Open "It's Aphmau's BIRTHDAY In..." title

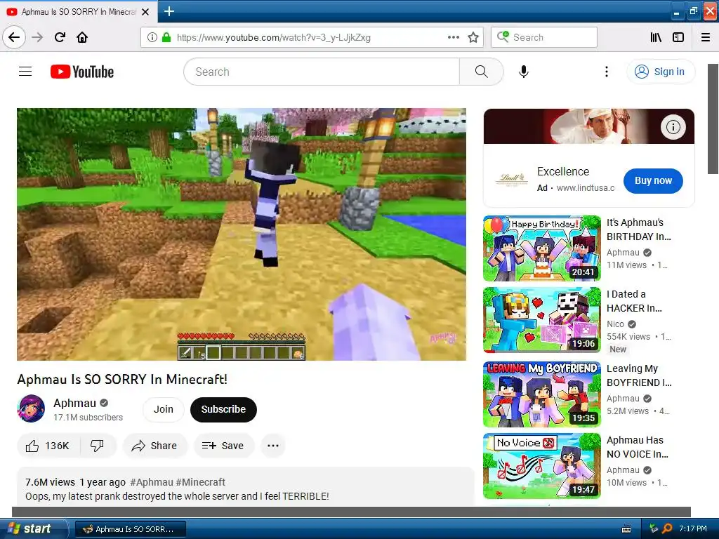pos(639,229)
